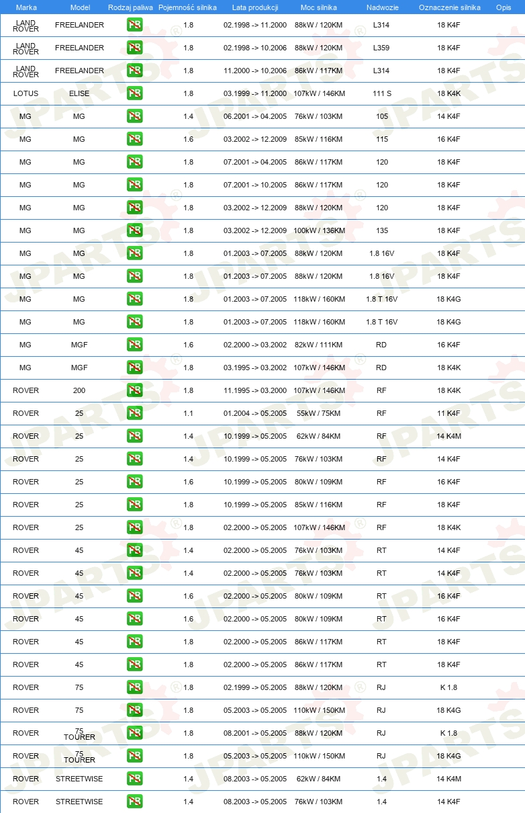Click the fuel icon for Rover 75 02.1999 -> 05.2005
525x813 pixels.
point(134,687)
